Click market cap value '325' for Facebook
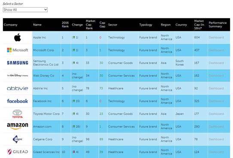Image resolution: width=233 pixels, height=158 pixels. (197, 101)
